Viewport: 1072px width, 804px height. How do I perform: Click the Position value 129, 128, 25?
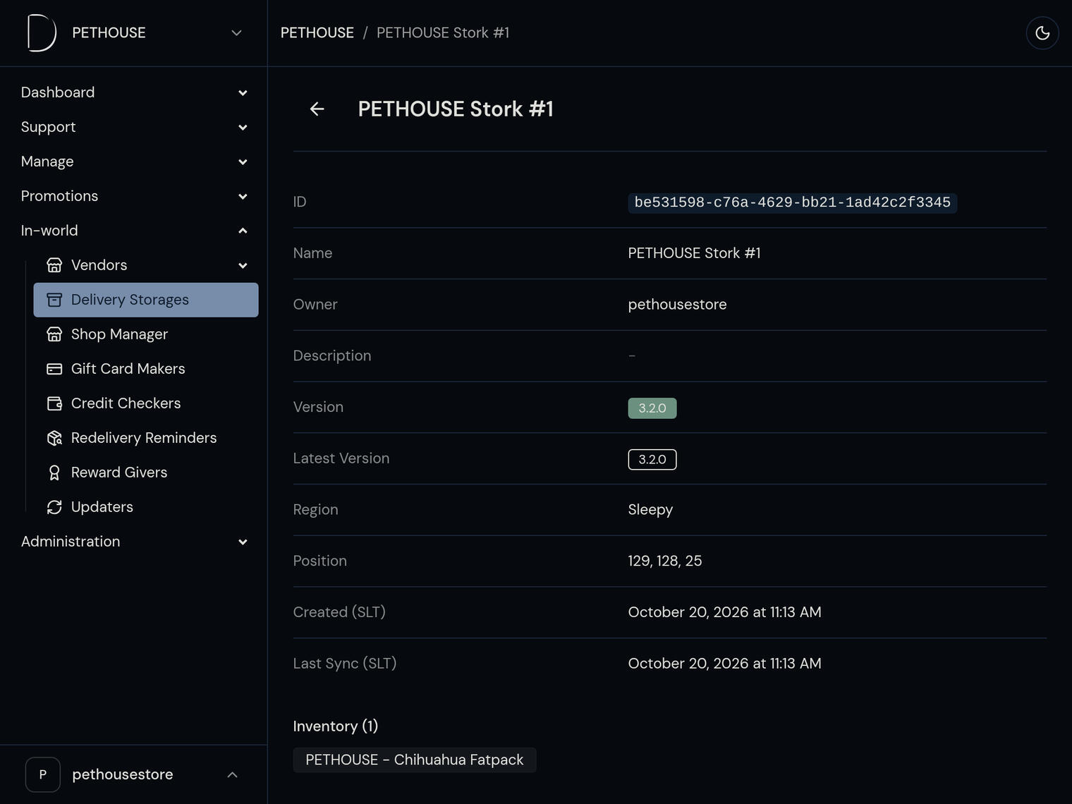(665, 561)
